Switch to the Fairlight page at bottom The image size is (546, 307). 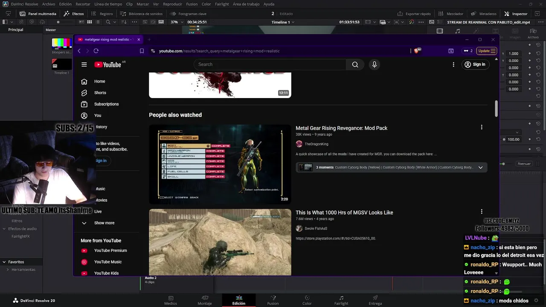click(x=341, y=300)
